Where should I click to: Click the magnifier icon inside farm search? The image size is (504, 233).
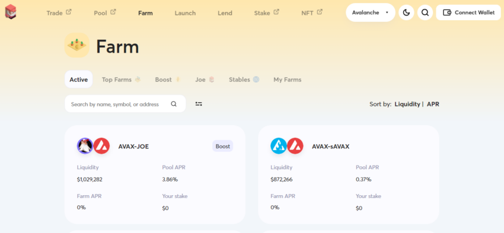coord(174,104)
